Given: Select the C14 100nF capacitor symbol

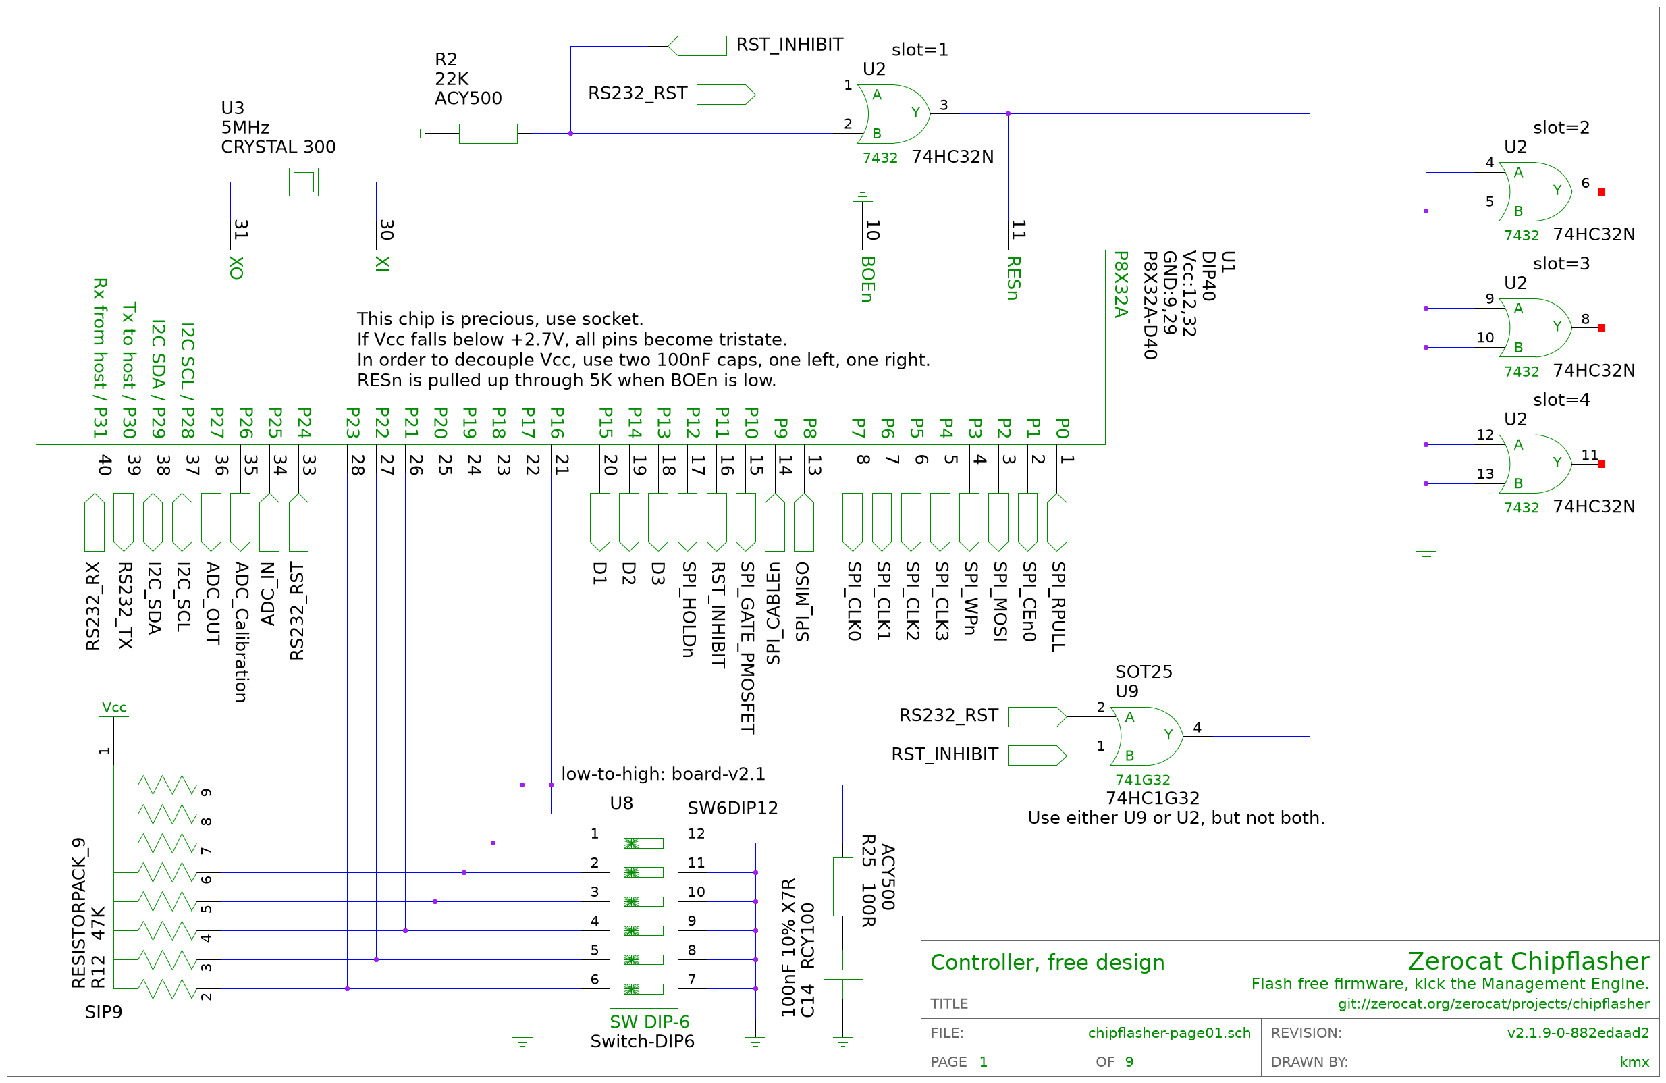Looking at the screenshot, I should (x=843, y=974).
